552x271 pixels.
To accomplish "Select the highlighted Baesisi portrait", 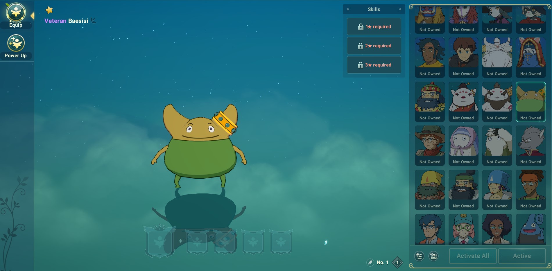I will tap(531, 101).
